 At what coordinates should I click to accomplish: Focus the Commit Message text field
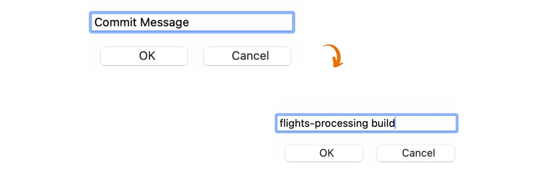(x=192, y=22)
